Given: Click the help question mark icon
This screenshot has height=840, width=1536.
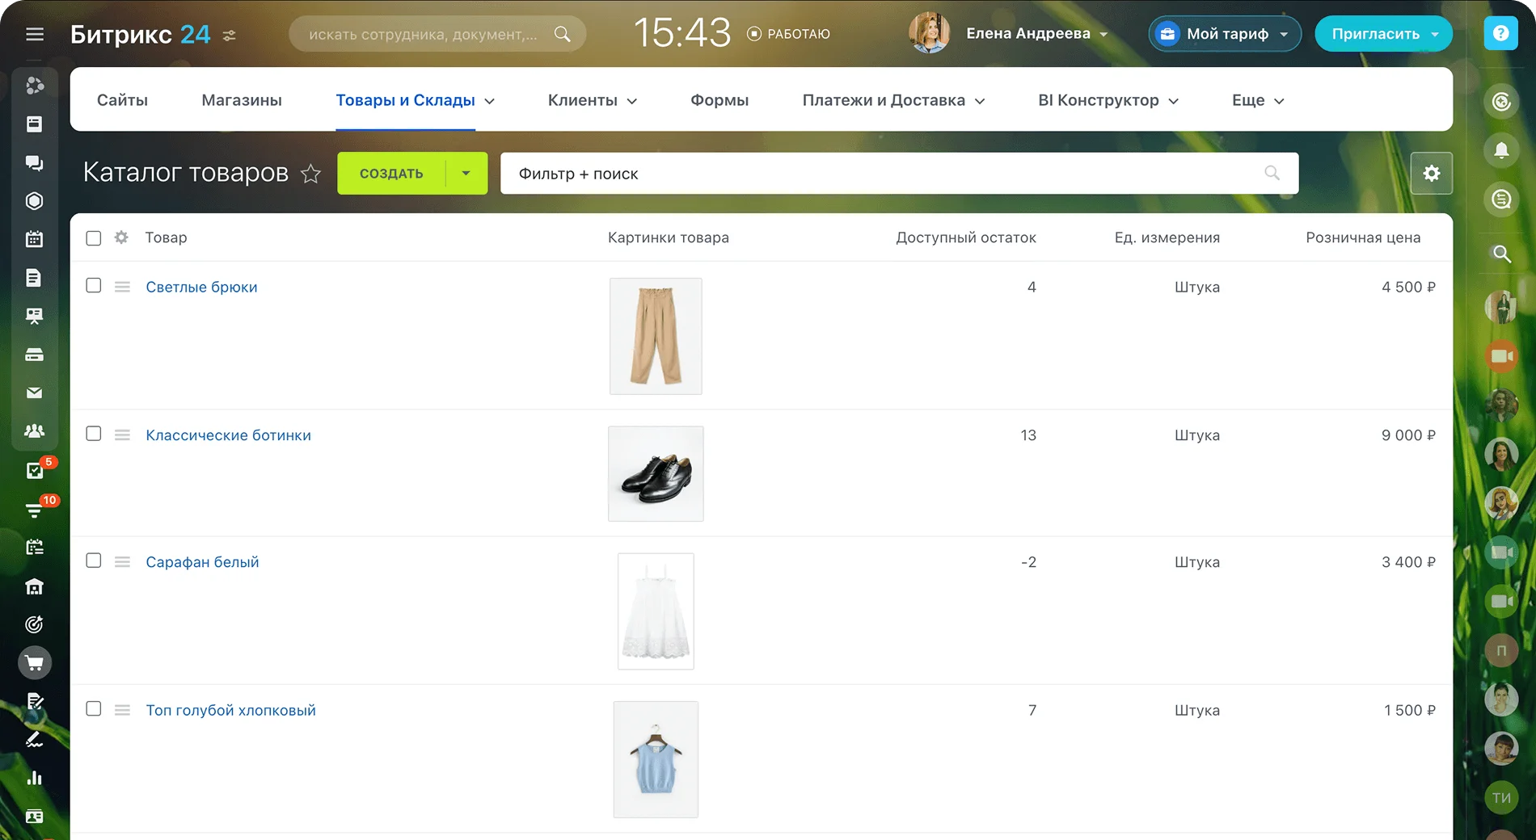Looking at the screenshot, I should pos(1500,34).
